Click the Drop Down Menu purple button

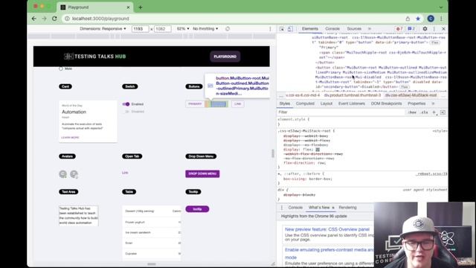tap(202, 173)
